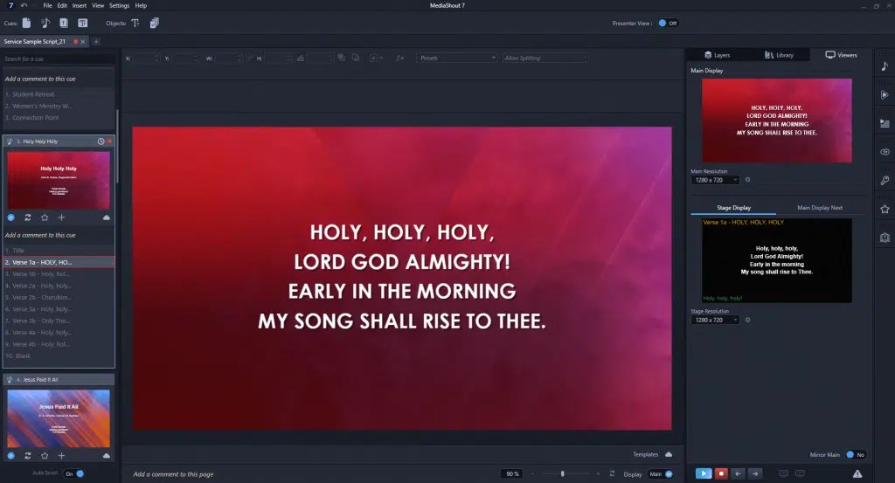Click the loop icon under Holy Holy Holy
The height and width of the screenshot is (483, 895).
pos(27,217)
